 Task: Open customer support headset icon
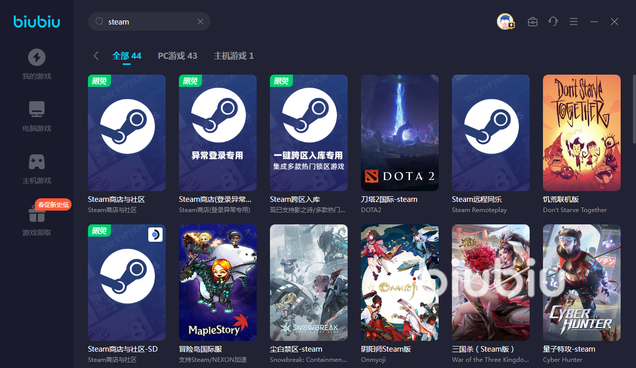(553, 21)
